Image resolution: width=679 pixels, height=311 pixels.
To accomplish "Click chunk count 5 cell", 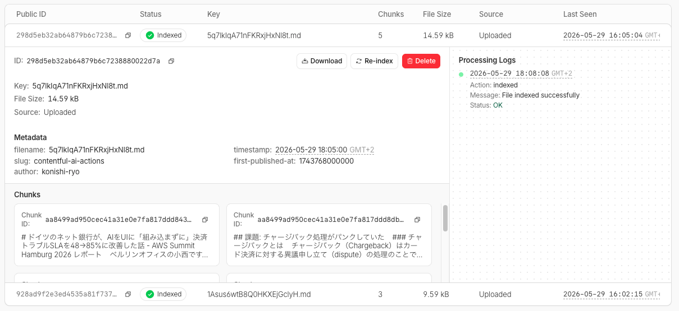I will coord(380,35).
